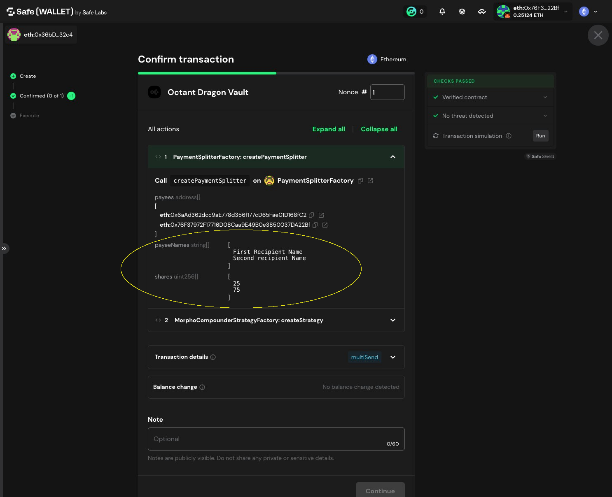Screen dimensions: 612x497
Task: Open the points counter showing 0
Action: pyautogui.click(x=415, y=12)
